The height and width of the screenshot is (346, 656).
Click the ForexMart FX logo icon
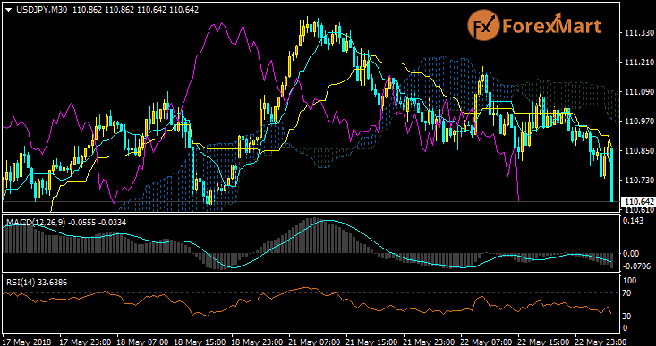point(482,26)
